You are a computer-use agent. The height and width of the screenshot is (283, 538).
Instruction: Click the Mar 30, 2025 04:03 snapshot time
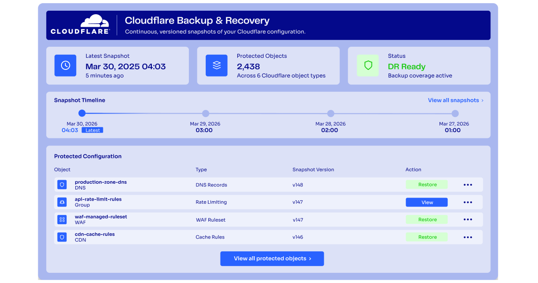[x=126, y=67]
